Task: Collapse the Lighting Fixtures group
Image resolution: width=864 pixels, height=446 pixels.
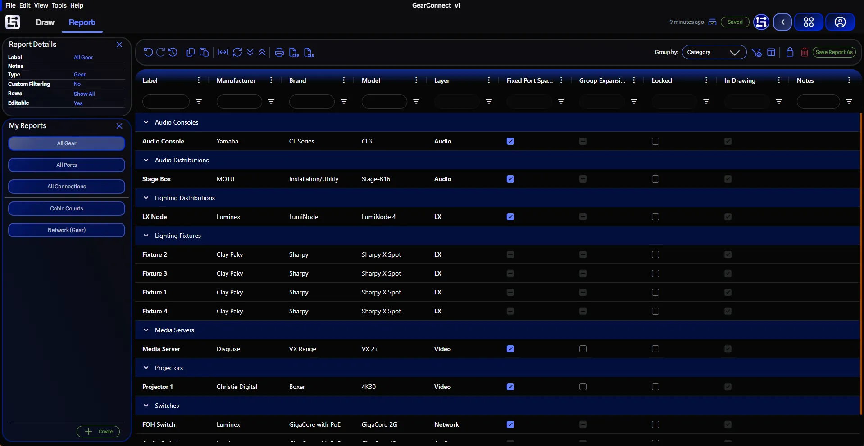Action: [146, 236]
